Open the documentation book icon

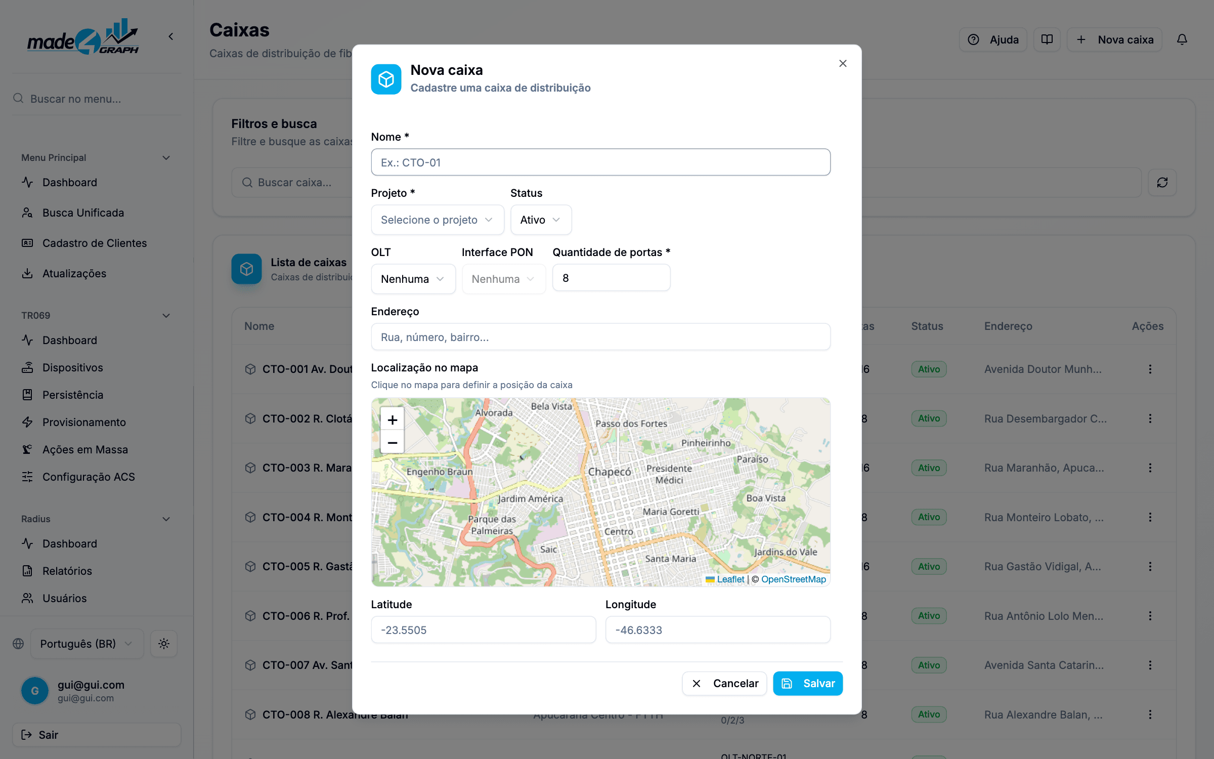[1047, 39]
